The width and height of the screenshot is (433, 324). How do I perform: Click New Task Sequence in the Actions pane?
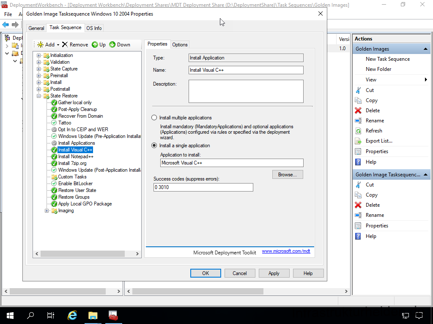[x=387, y=59]
